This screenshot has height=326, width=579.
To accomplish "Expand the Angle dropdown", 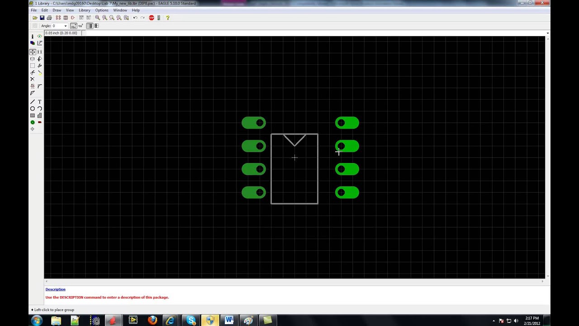I will [65, 26].
